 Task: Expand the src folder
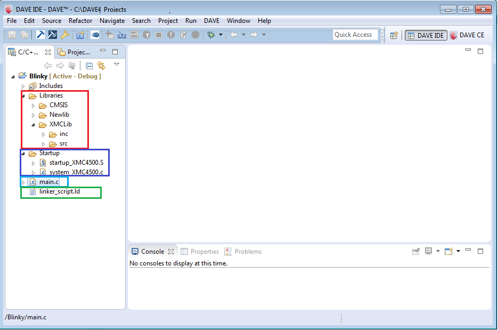coord(44,144)
